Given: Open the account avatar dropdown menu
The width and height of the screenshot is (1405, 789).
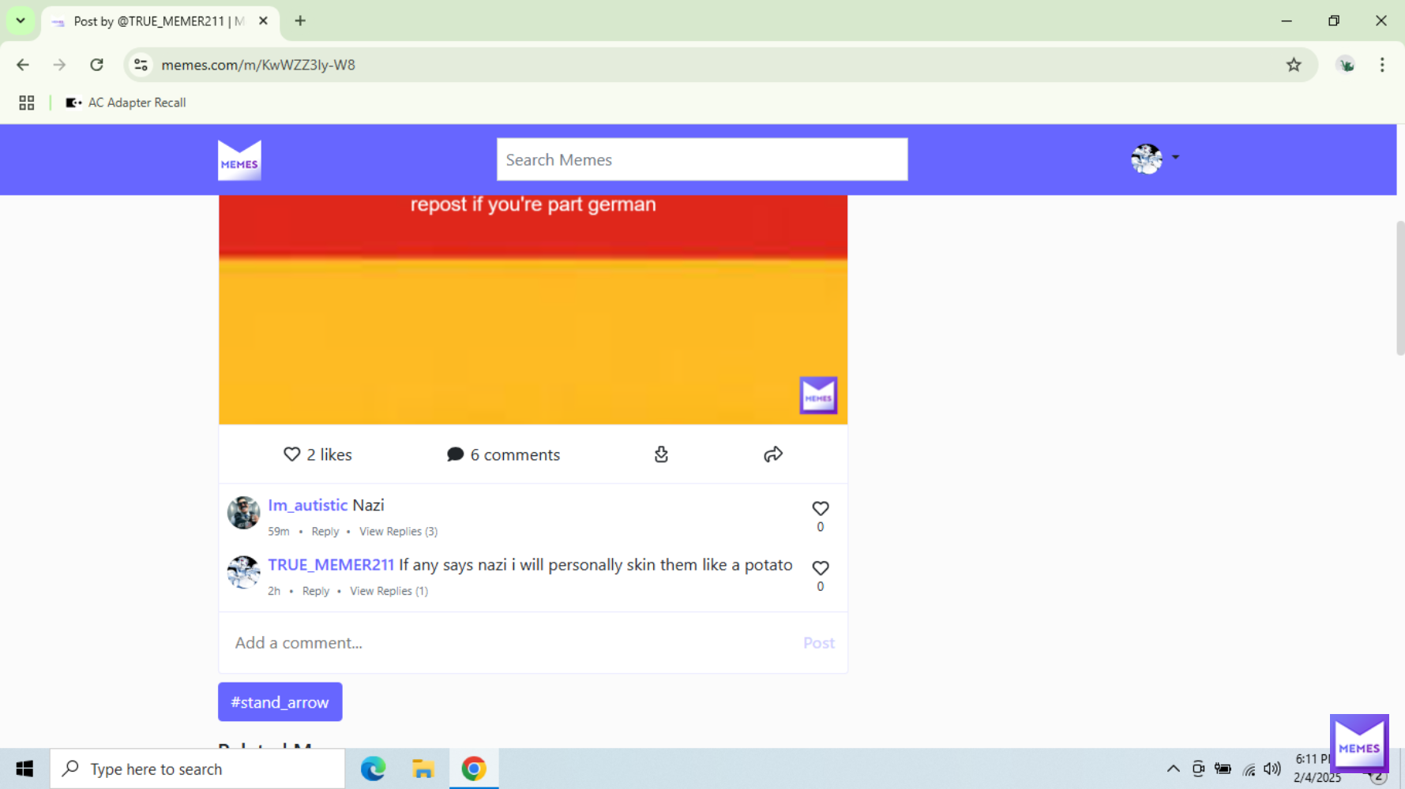Looking at the screenshot, I should click(x=1155, y=159).
